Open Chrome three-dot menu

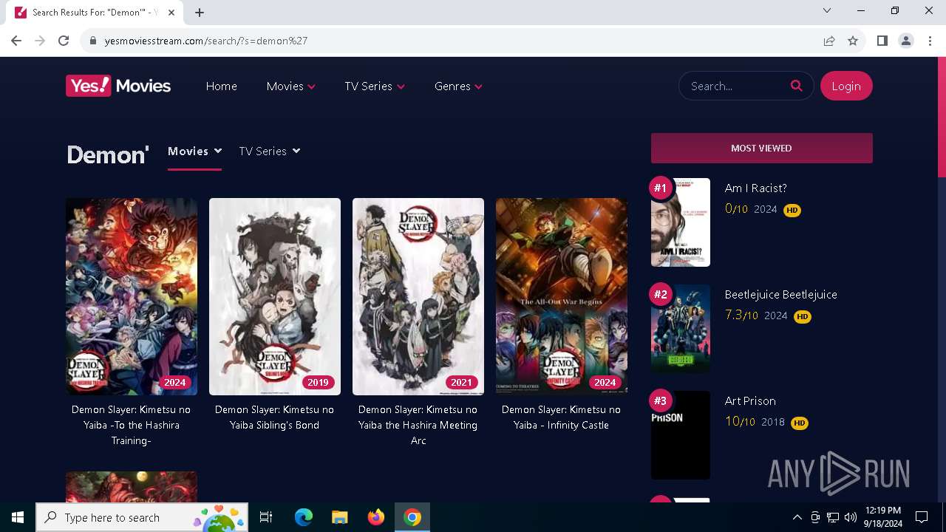pos(930,41)
